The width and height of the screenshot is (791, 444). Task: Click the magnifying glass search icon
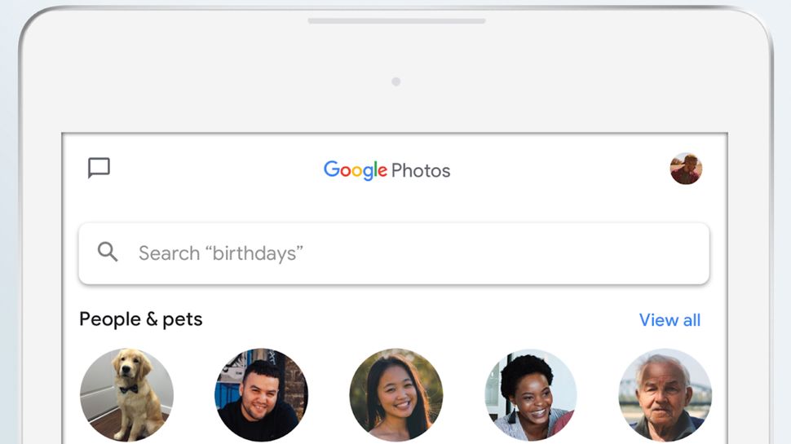(108, 252)
